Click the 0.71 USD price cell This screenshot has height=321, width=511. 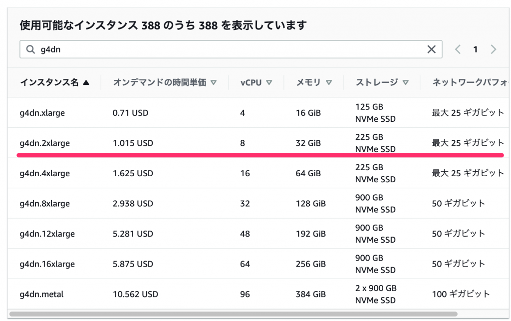tap(130, 113)
